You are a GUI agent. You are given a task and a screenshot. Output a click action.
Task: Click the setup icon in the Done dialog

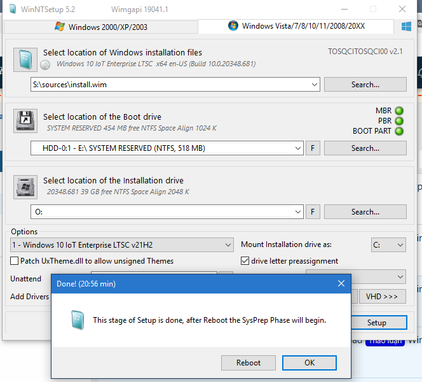click(x=78, y=320)
